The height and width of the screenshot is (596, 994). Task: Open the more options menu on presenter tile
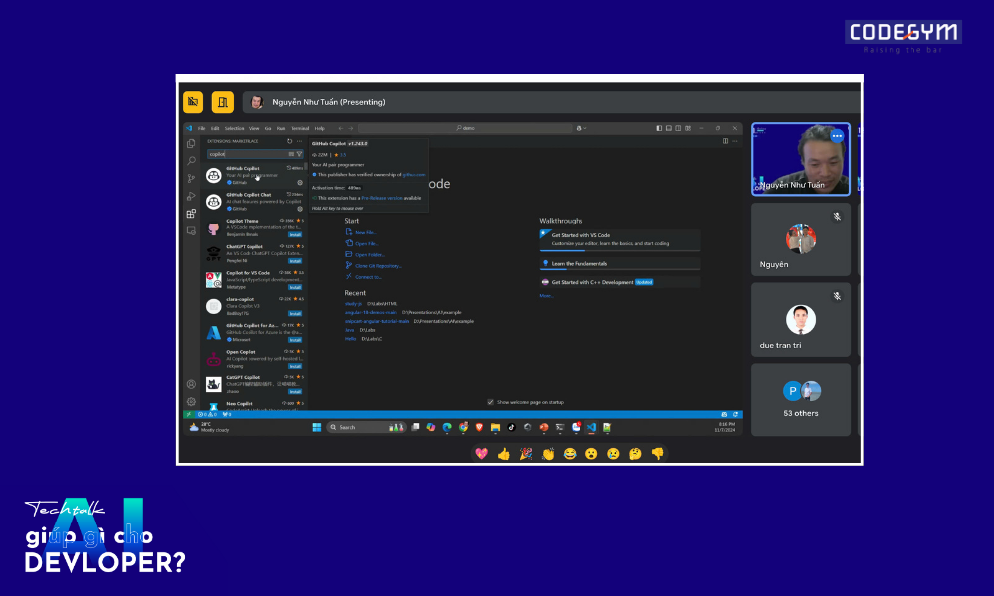(837, 136)
